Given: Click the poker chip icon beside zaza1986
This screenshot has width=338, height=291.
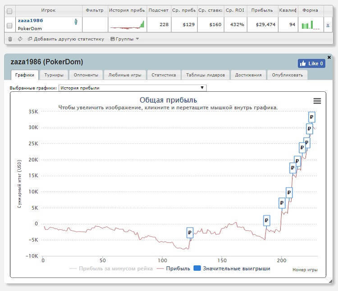Looking at the screenshot, I should [x=76, y=21].
